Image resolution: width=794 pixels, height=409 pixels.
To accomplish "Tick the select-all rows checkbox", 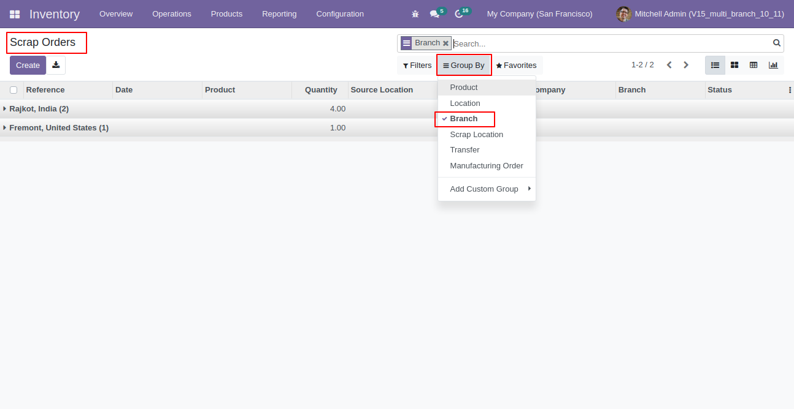I will 13,90.
